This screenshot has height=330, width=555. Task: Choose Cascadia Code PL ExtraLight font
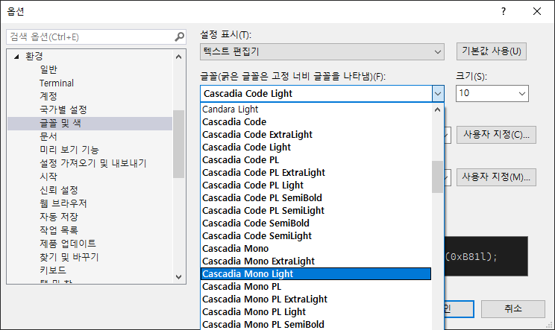point(316,173)
